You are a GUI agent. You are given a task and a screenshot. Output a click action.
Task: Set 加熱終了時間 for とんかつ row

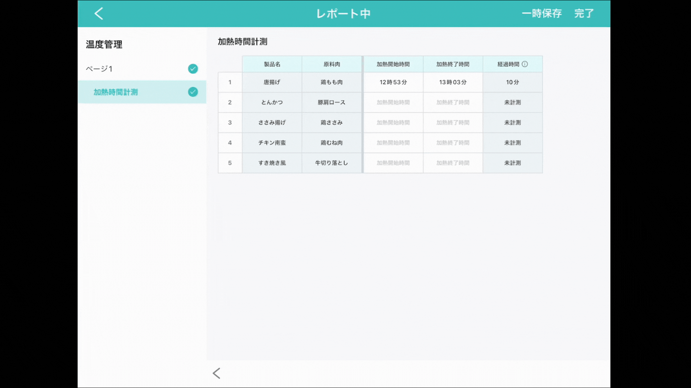453,102
